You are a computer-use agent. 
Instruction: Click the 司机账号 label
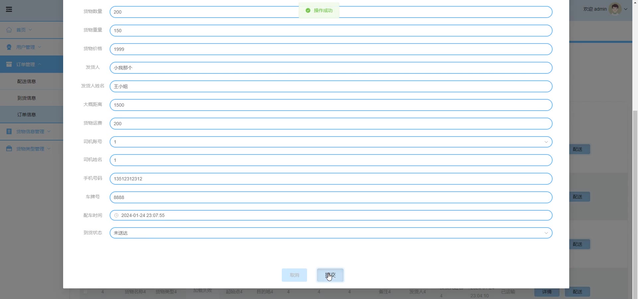tap(93, 142)
